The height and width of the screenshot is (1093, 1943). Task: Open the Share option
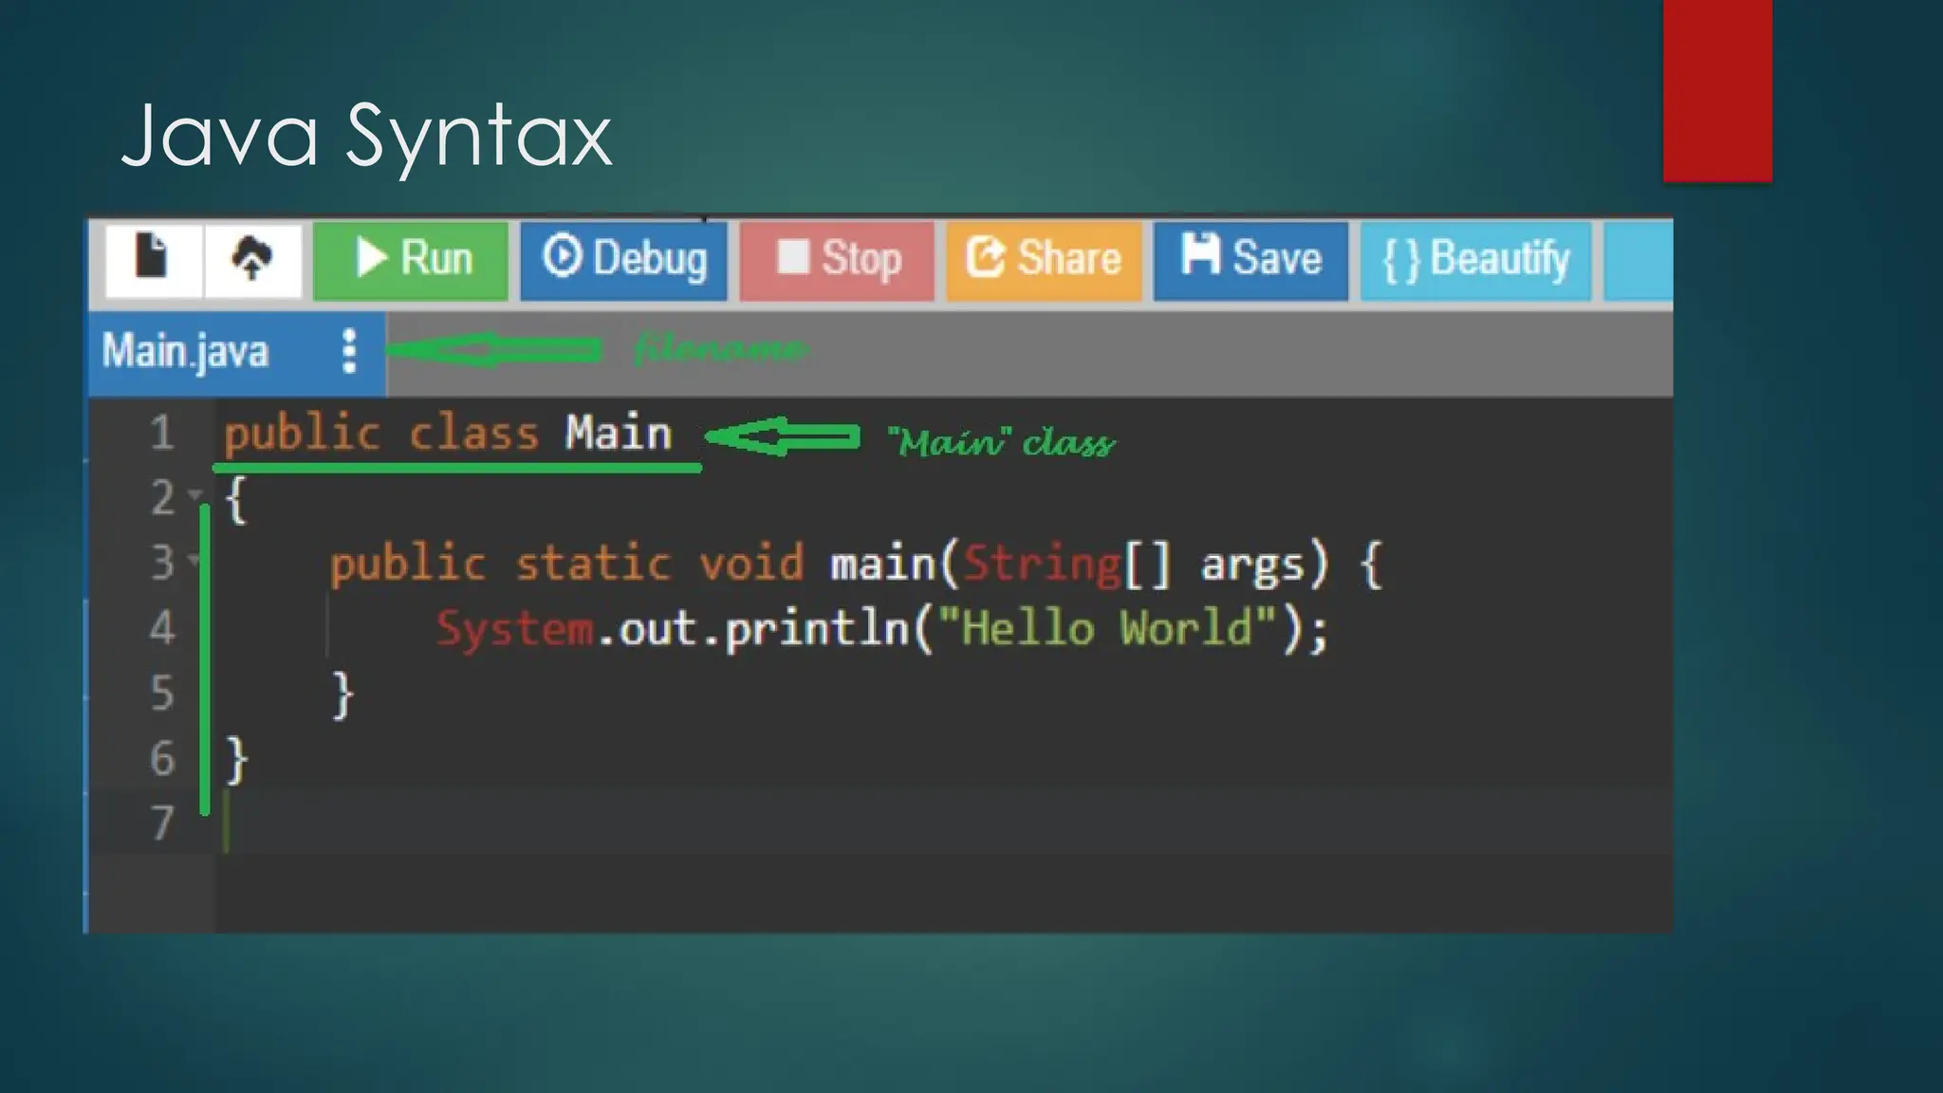[x=1044, y=259]
